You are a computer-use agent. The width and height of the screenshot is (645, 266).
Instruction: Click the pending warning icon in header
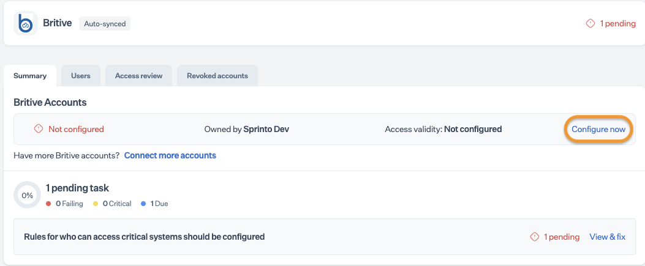pyautogui.click(x=590, y=24)
